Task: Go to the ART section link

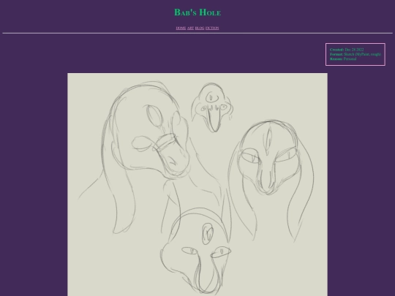Action: (190, 28)
